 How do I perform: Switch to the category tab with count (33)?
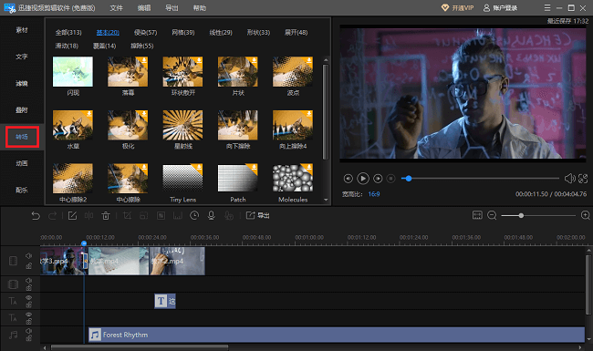[x=258, y=33]
